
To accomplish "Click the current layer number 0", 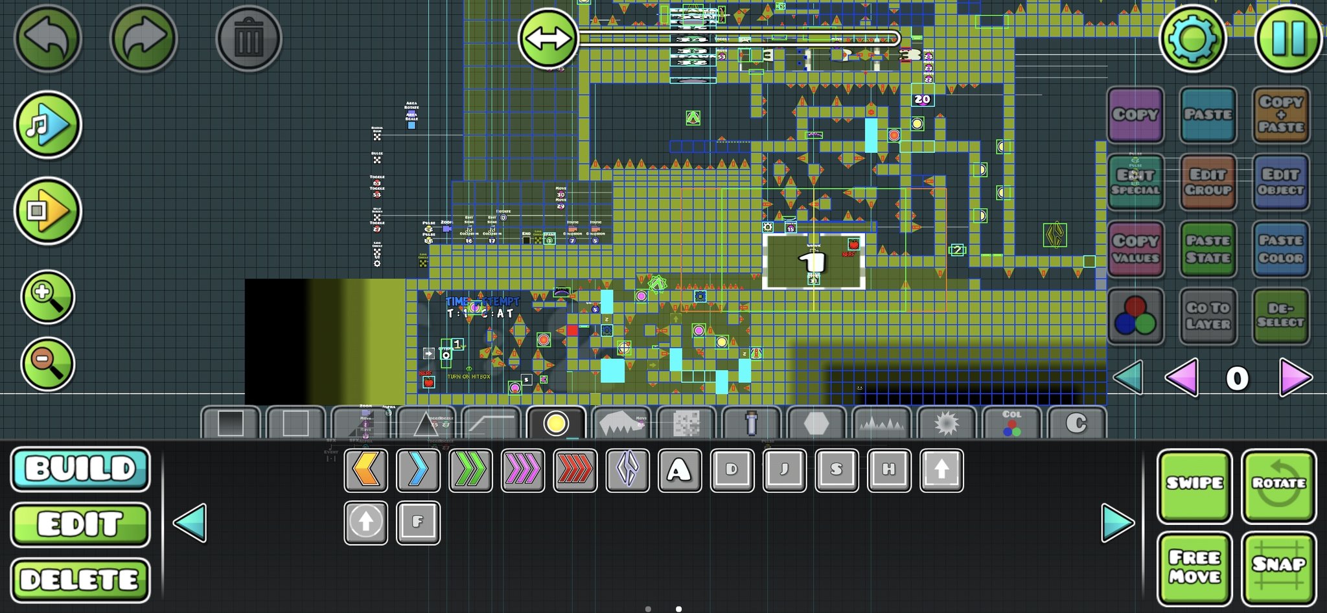I will tap(1237, 378).
